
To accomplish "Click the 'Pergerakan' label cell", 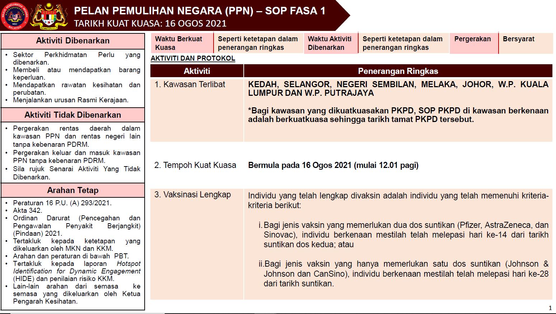I will 472,39.
